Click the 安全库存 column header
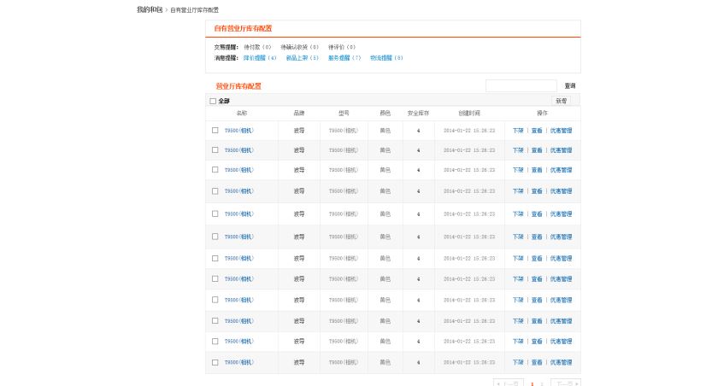The width and height of the screenshot is (718, 386). click(x=419, y=113)
